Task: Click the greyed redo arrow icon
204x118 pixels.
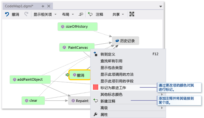Action: 26,14
